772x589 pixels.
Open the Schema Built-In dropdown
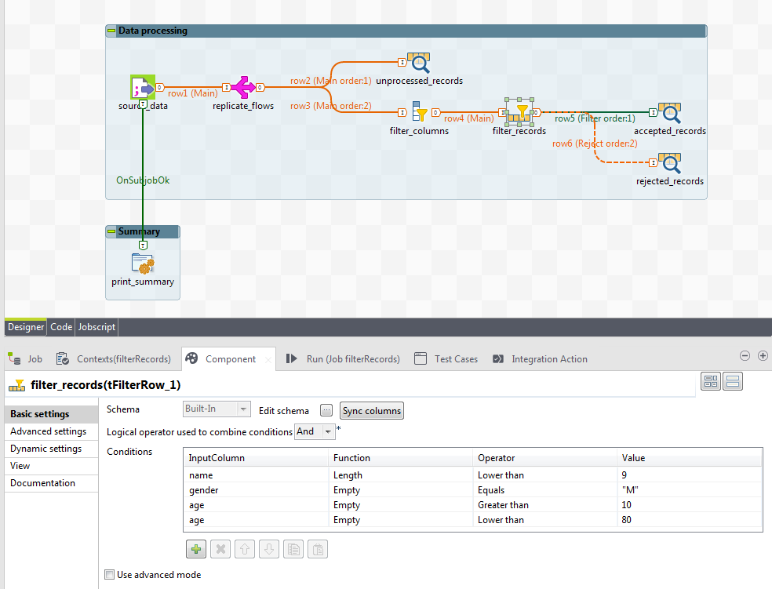pyautogui.click(x=243, y=409)
